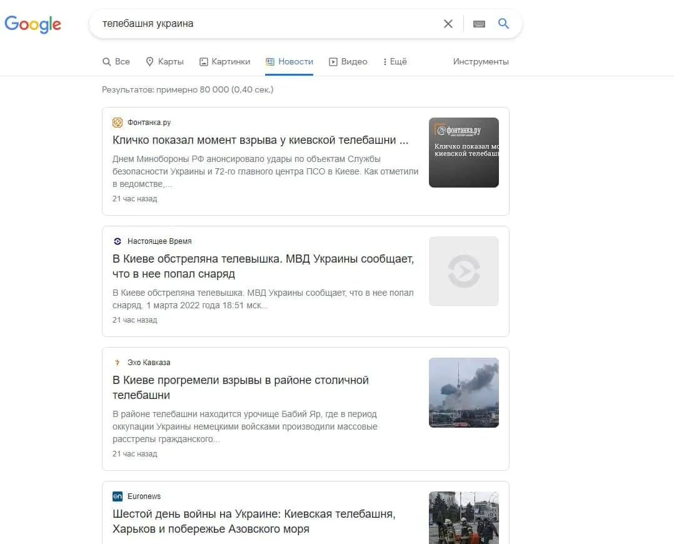Click snippet mentioning '1 марта 2022 года 18:51 мск'

263,299
